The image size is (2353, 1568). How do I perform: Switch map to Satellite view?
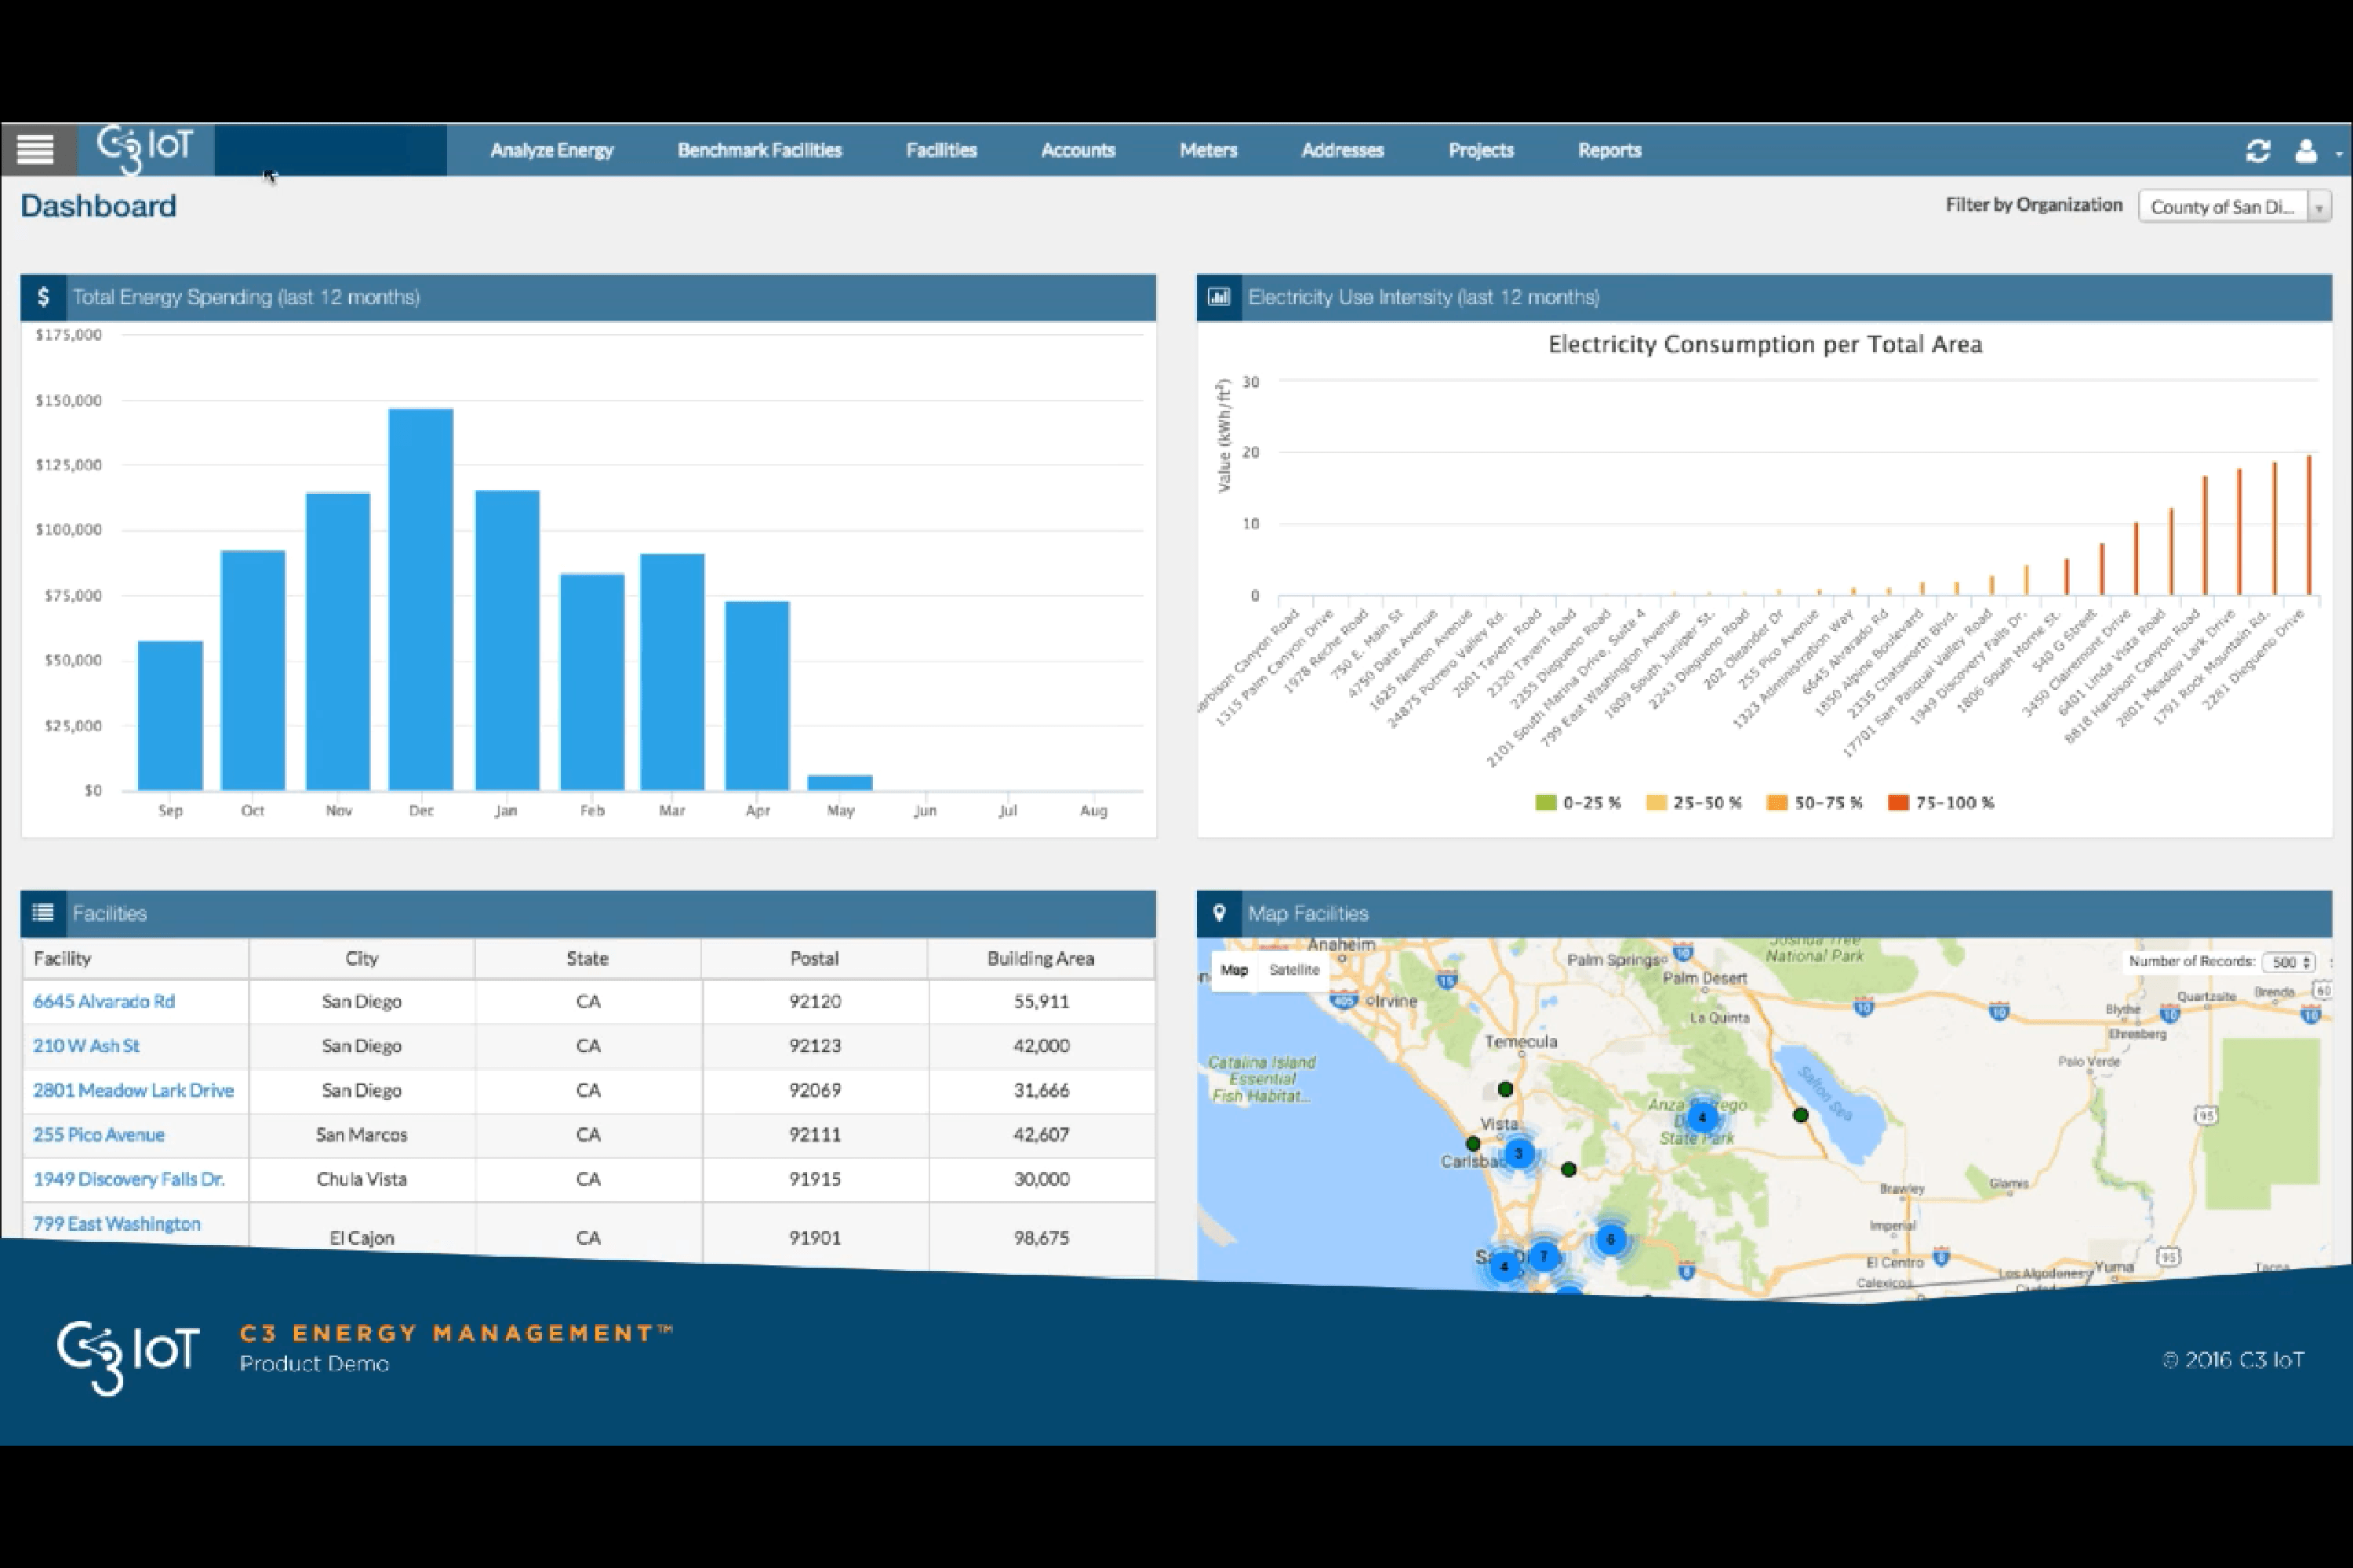click(x=1295, y=970)
